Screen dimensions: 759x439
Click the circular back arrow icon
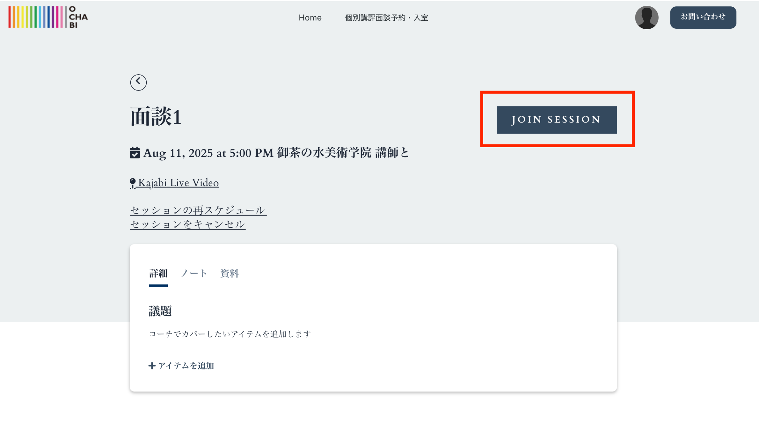[138, 82]
